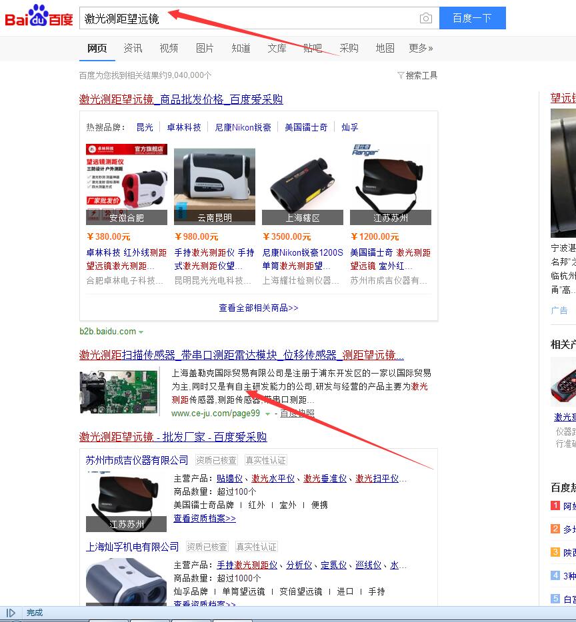Click the 百度一下 search button
Viewport: 576px width, 622px height.
pos(472,18)
